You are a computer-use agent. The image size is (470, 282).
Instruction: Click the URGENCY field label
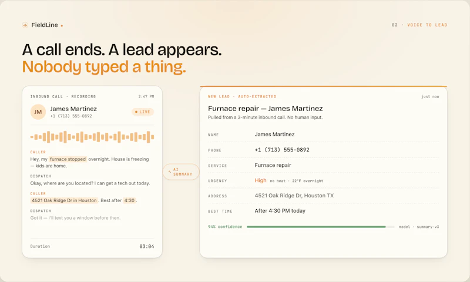point(217,181)
